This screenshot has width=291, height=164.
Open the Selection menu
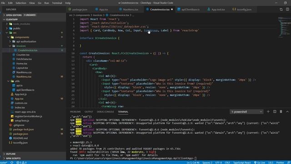click(21, 3)
